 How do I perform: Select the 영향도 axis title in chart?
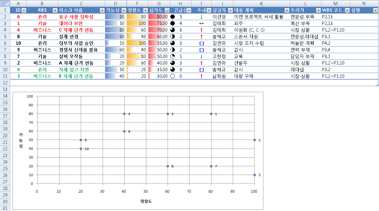tap(146, 201)
